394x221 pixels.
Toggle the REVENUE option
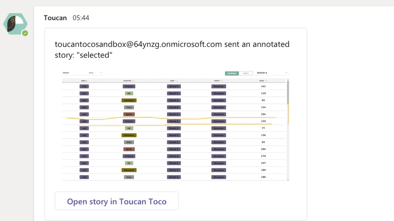coord(232,73)
